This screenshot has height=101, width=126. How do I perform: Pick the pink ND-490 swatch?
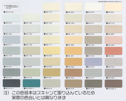[113, 40]
